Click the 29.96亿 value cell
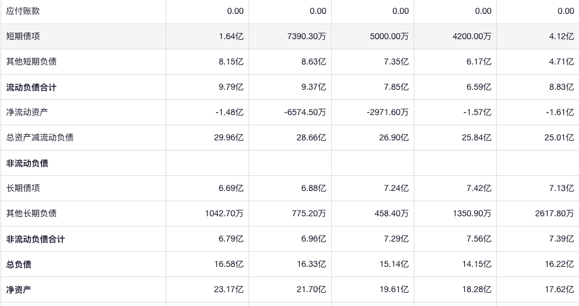This screenshot has height=306, width=579. tap(229, 137)
